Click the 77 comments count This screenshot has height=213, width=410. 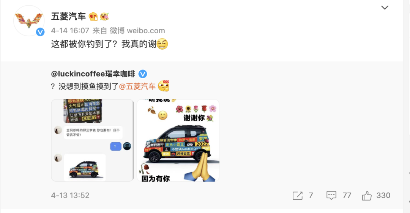click(347, 195)
